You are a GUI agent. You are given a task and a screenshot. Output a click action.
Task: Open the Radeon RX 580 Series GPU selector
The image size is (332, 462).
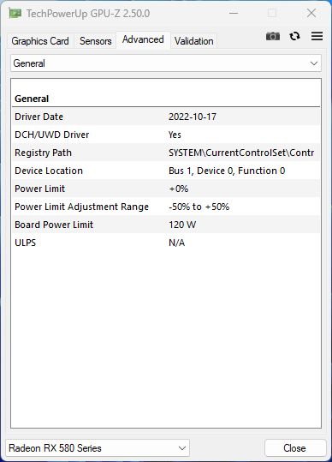click(98, 447)
